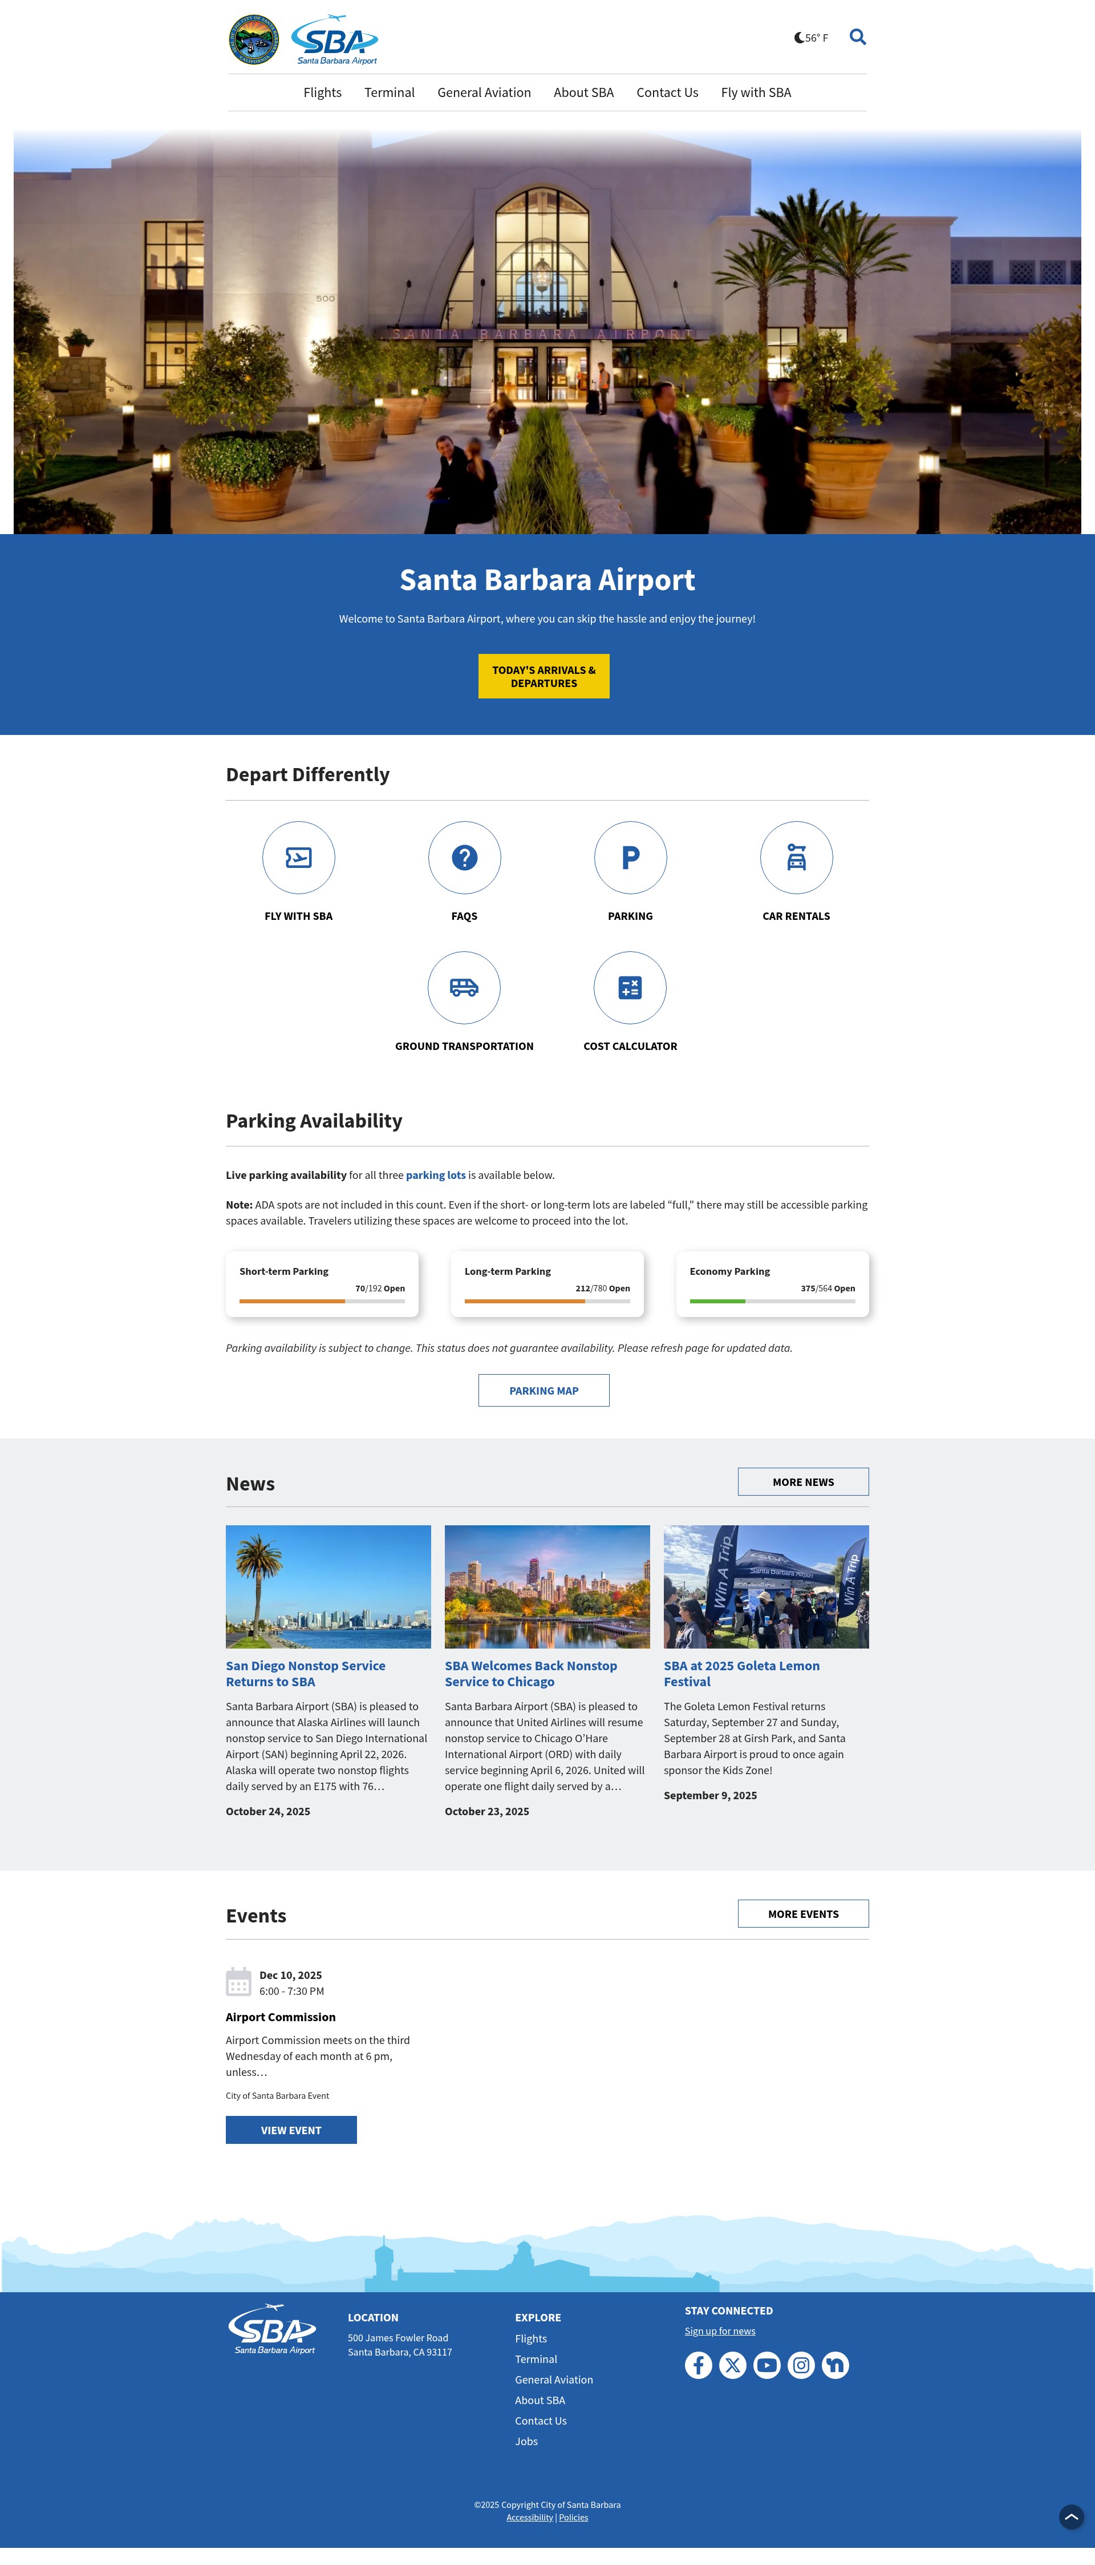Click the 56° F temperature reading
This screenshot has height=2565, width=1095.
816,38
